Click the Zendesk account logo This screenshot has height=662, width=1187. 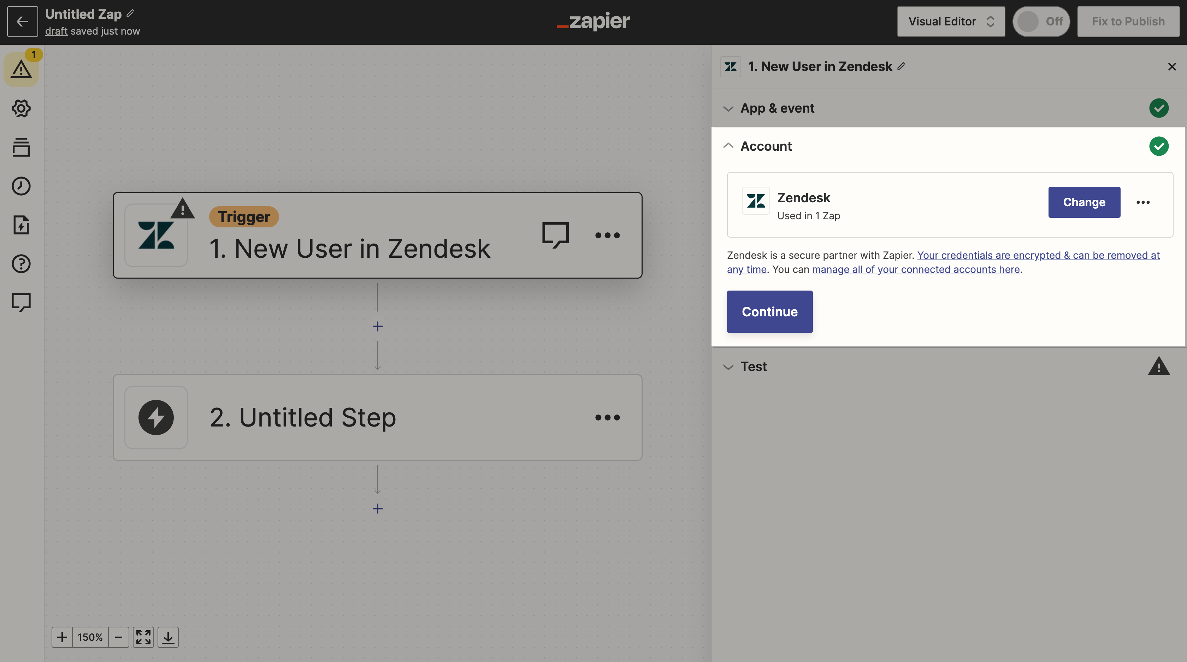756,201
